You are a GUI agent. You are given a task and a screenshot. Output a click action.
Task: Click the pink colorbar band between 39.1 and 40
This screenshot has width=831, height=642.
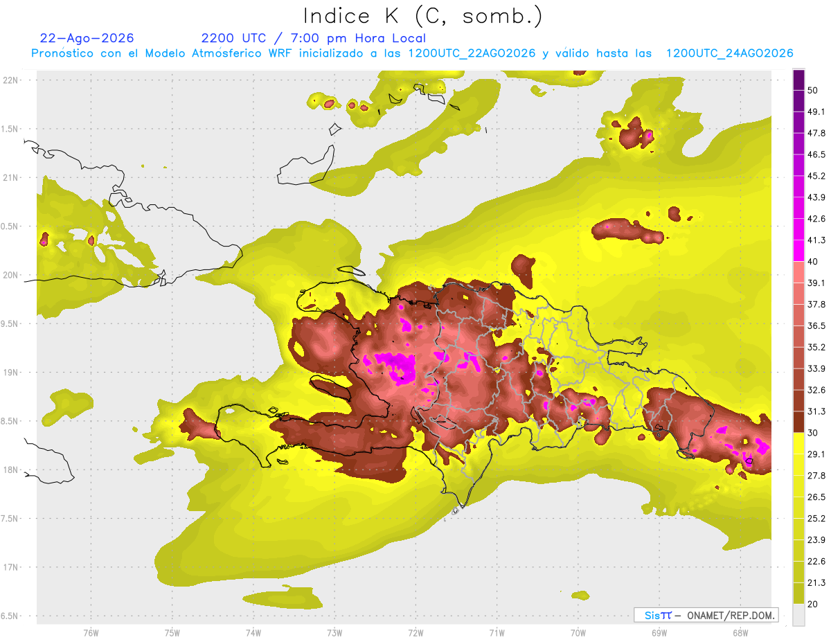798,272
